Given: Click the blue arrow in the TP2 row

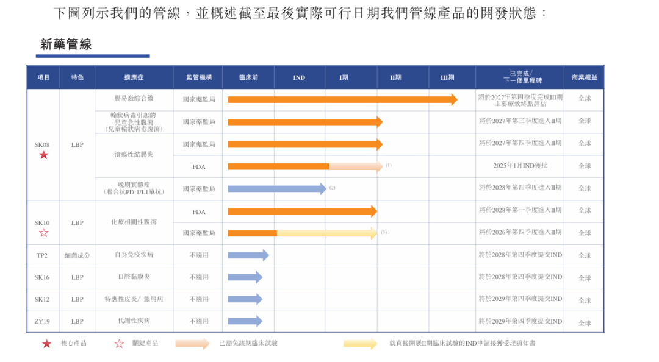Looking at the screenshot, I should (248, 255).
